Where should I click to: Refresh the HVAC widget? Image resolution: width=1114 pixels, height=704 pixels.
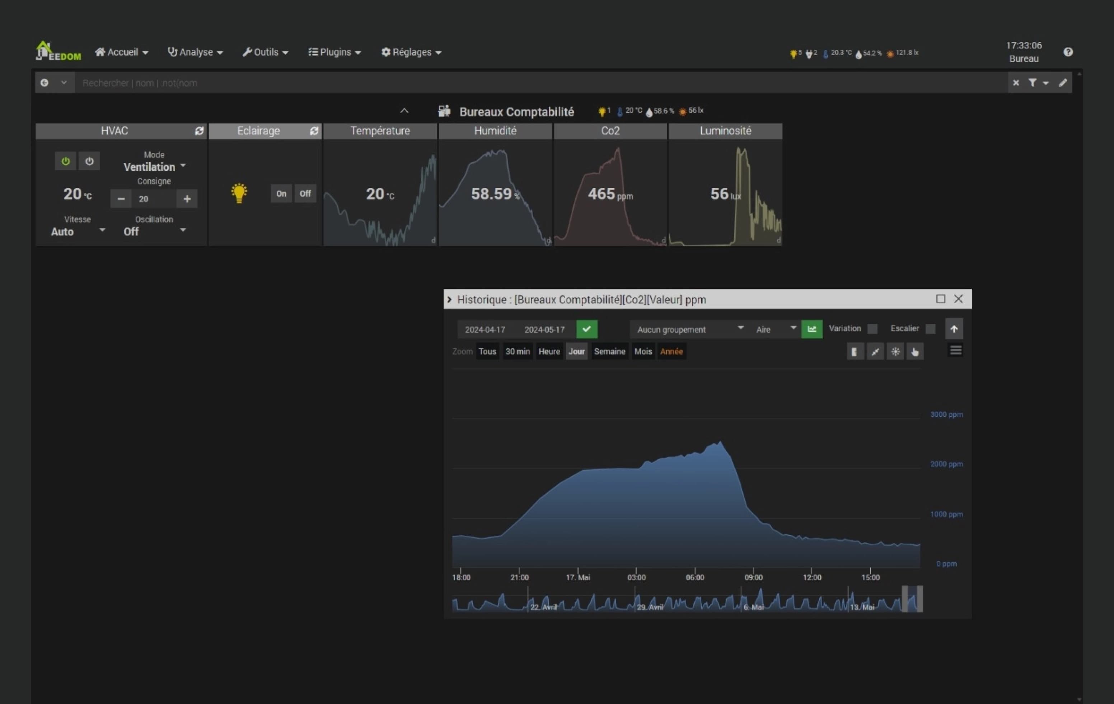199,131
